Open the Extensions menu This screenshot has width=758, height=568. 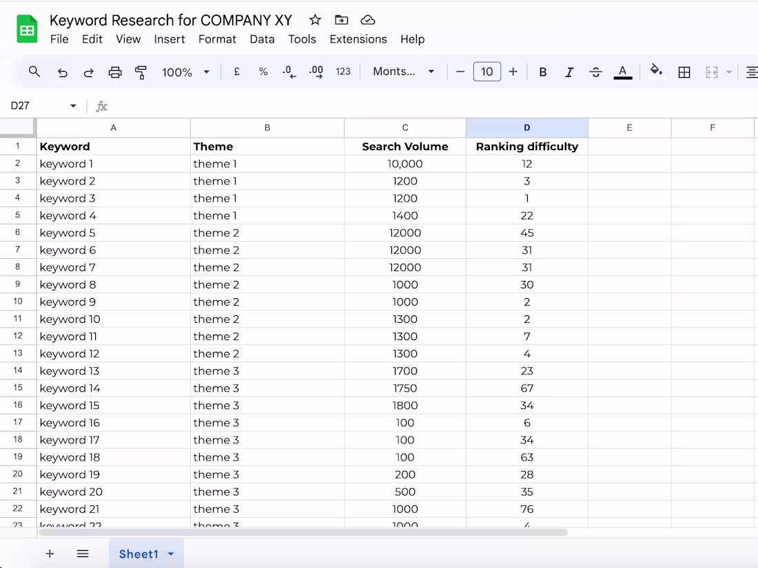click(358, 39)
